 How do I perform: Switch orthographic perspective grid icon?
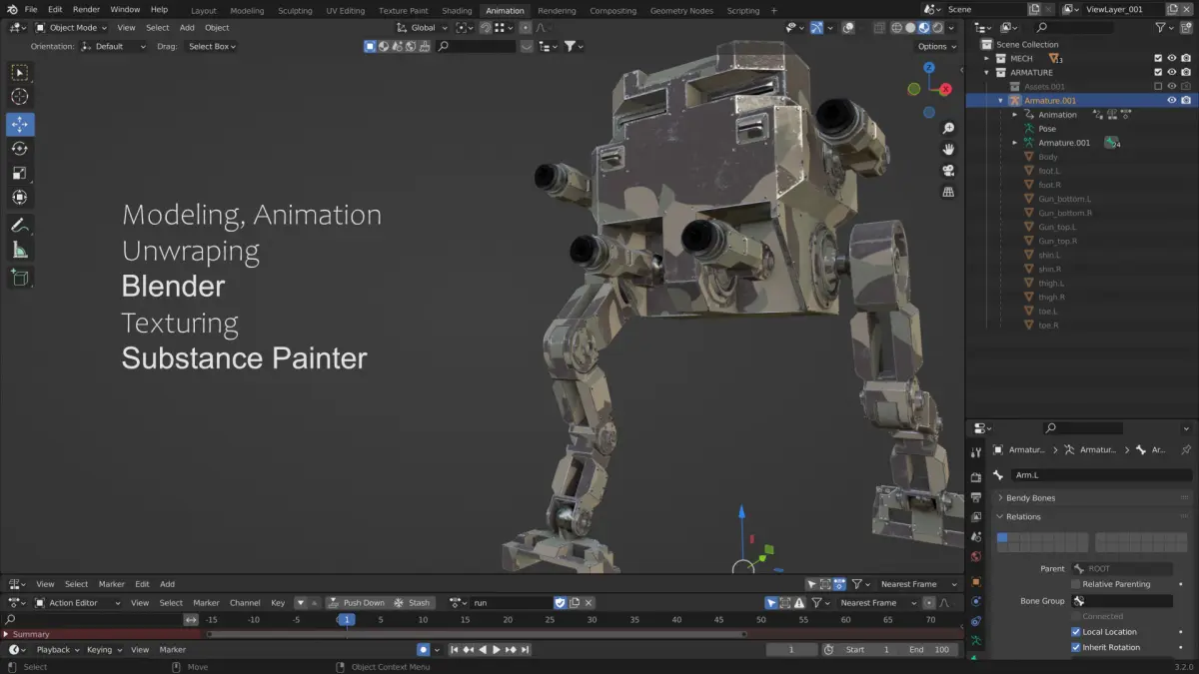948,191
